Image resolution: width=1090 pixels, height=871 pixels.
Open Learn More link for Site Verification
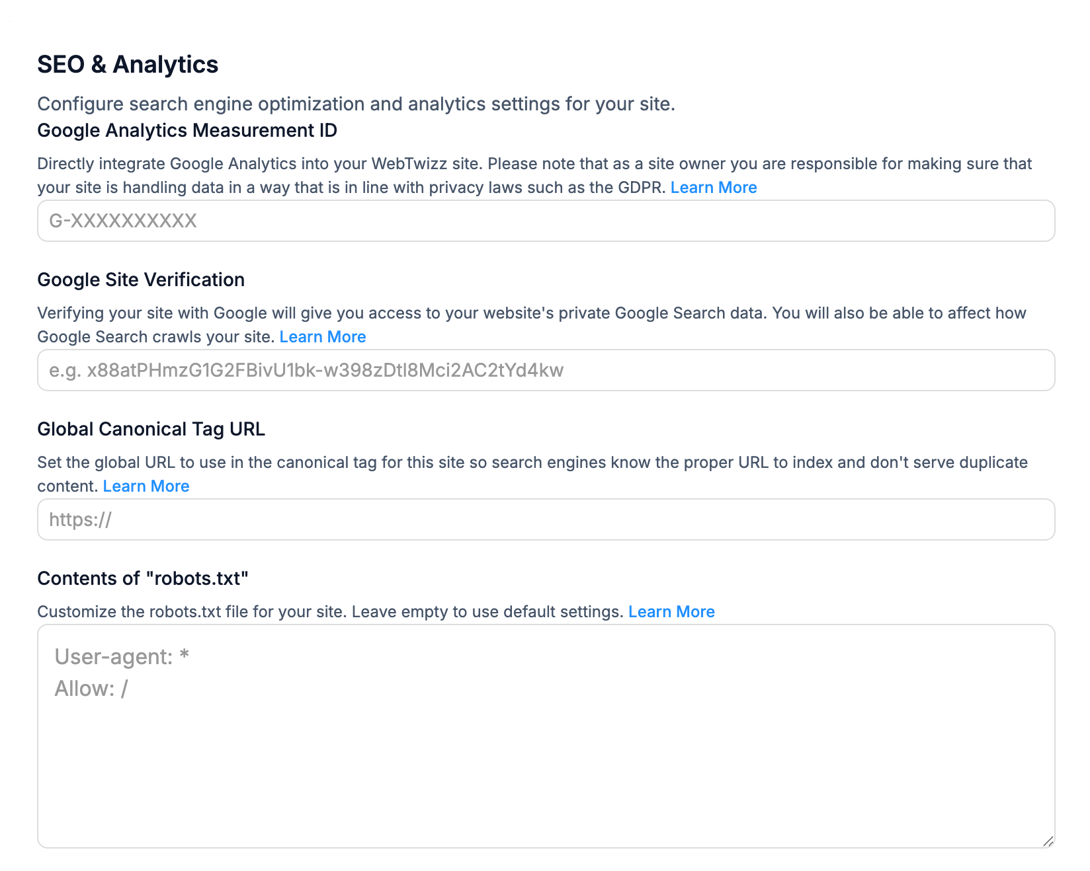tap(323, 337)
